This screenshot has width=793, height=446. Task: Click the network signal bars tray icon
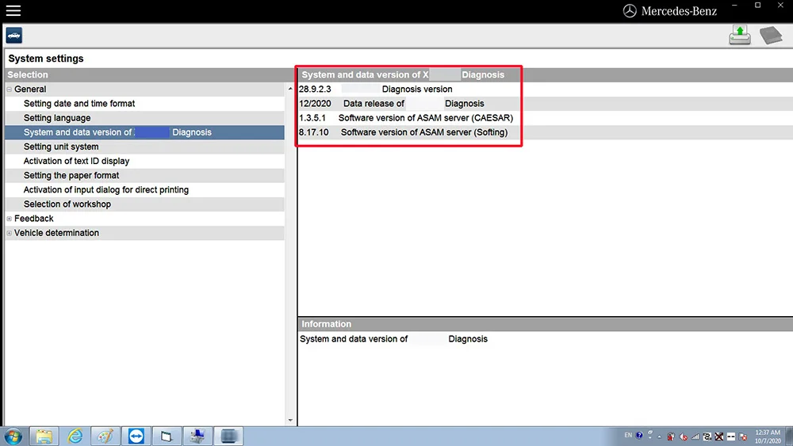coord(695,437)
